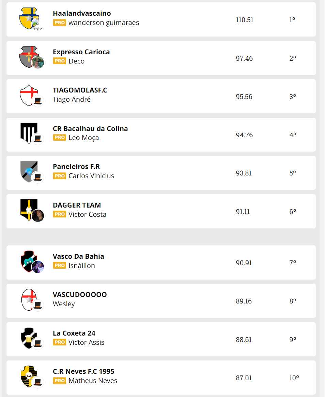325x397 pixels.
Task: Open the Vasco Da Bahia shield icon
Action: click(28, 261)
